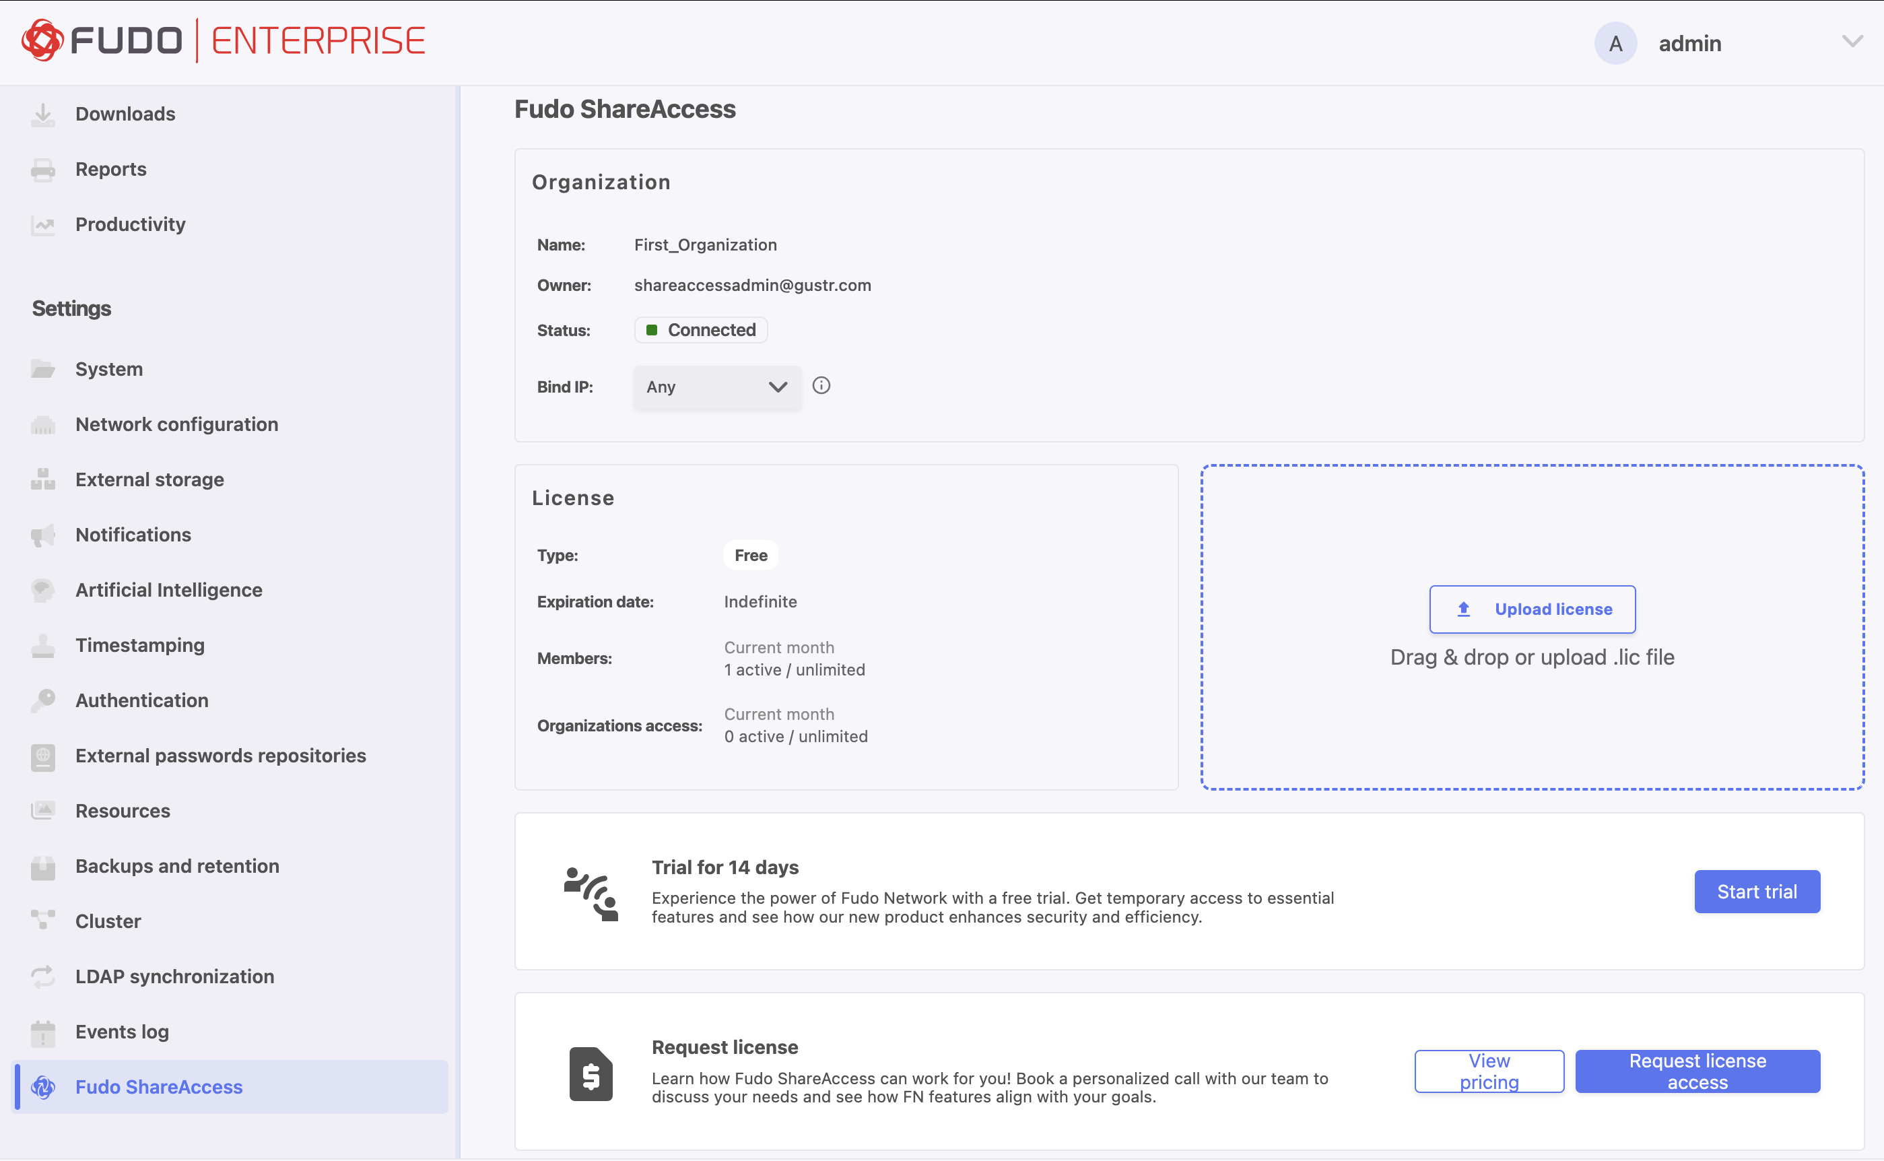Click the 'Trial for 14 days' heading
The width and height of the screenshot is (1884, 1161).
point(725,867)
